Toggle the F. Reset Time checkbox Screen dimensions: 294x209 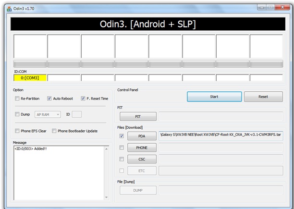tap(83, 98)
